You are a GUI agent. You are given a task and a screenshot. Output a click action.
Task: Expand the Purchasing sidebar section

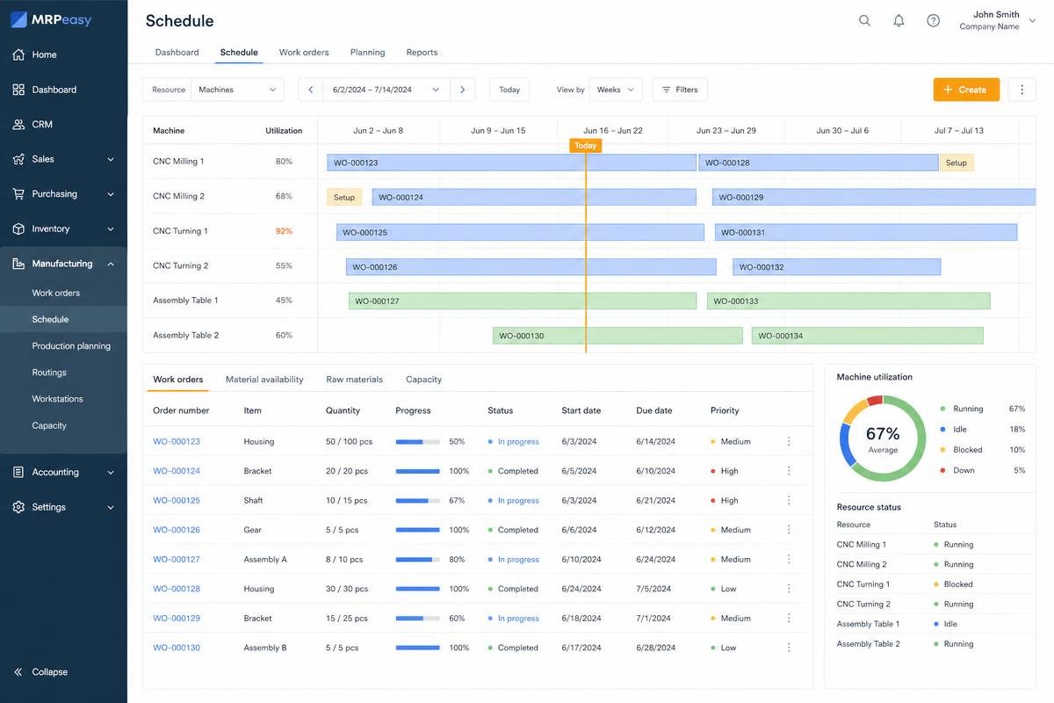(63, 194)
